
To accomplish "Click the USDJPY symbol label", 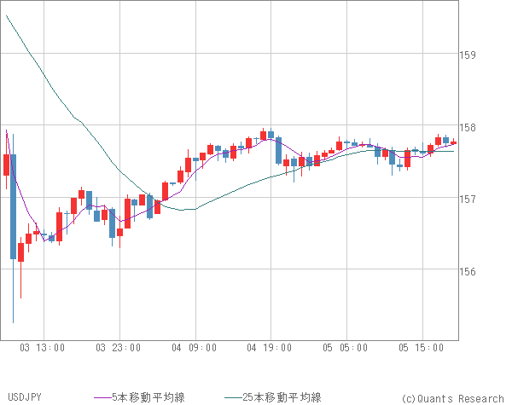I will point(25,397).
